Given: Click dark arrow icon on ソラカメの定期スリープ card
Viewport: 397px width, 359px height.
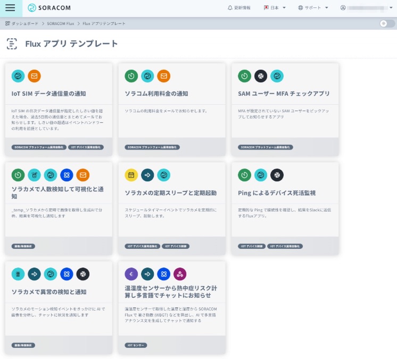Looking at the screenshot, I should click(x=147, y=175).
